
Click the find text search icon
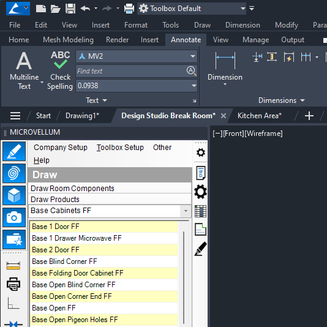coord(191,71)
